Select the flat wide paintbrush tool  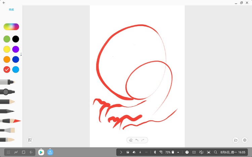tap(7, 130)
